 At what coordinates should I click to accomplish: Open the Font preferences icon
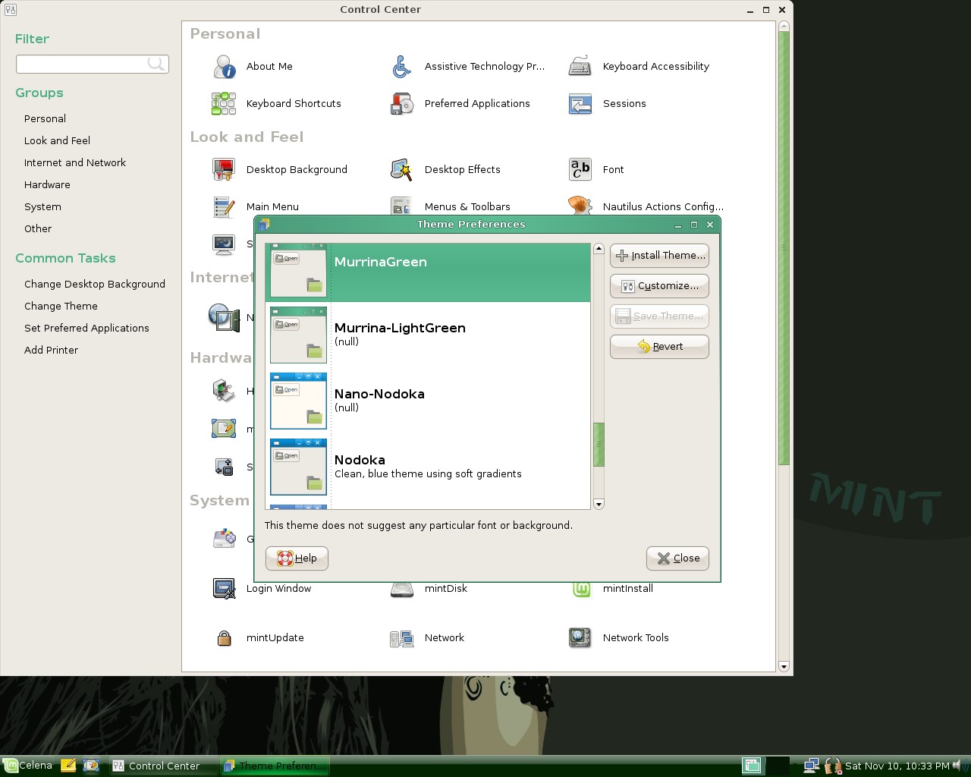pos(580,170)
